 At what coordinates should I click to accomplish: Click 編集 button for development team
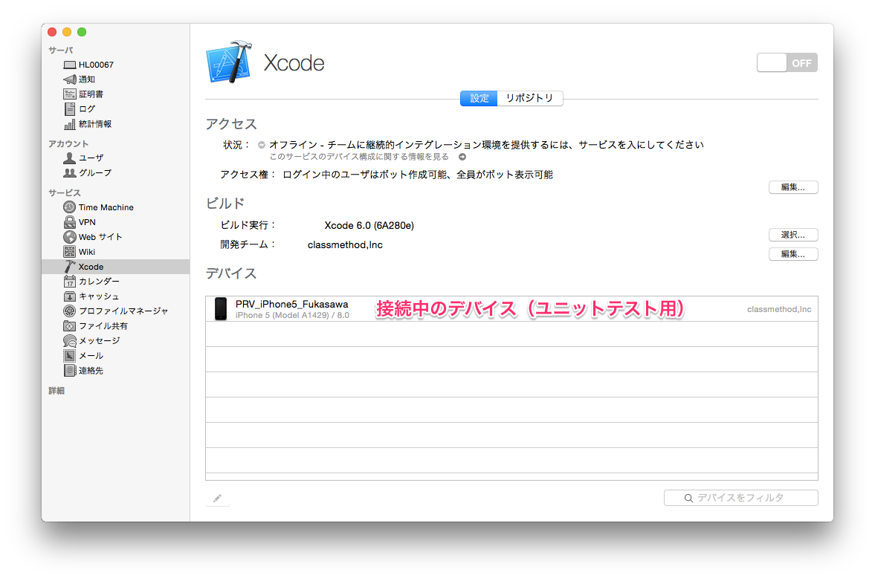tap(792, 254)
